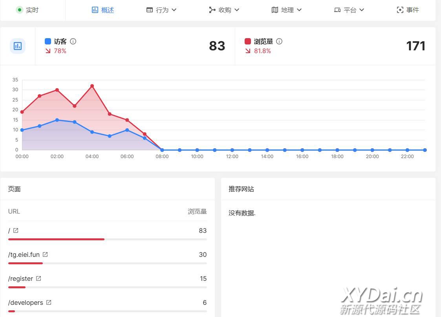Open the 平台 dropdown menu
Viewport: 441px width, 317px height.
349,10
